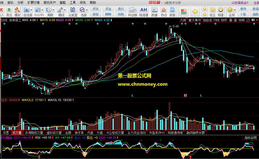Toggle the 窗 window option
Image resolution: width=259 pixels, height=159 pixels.
236,20
